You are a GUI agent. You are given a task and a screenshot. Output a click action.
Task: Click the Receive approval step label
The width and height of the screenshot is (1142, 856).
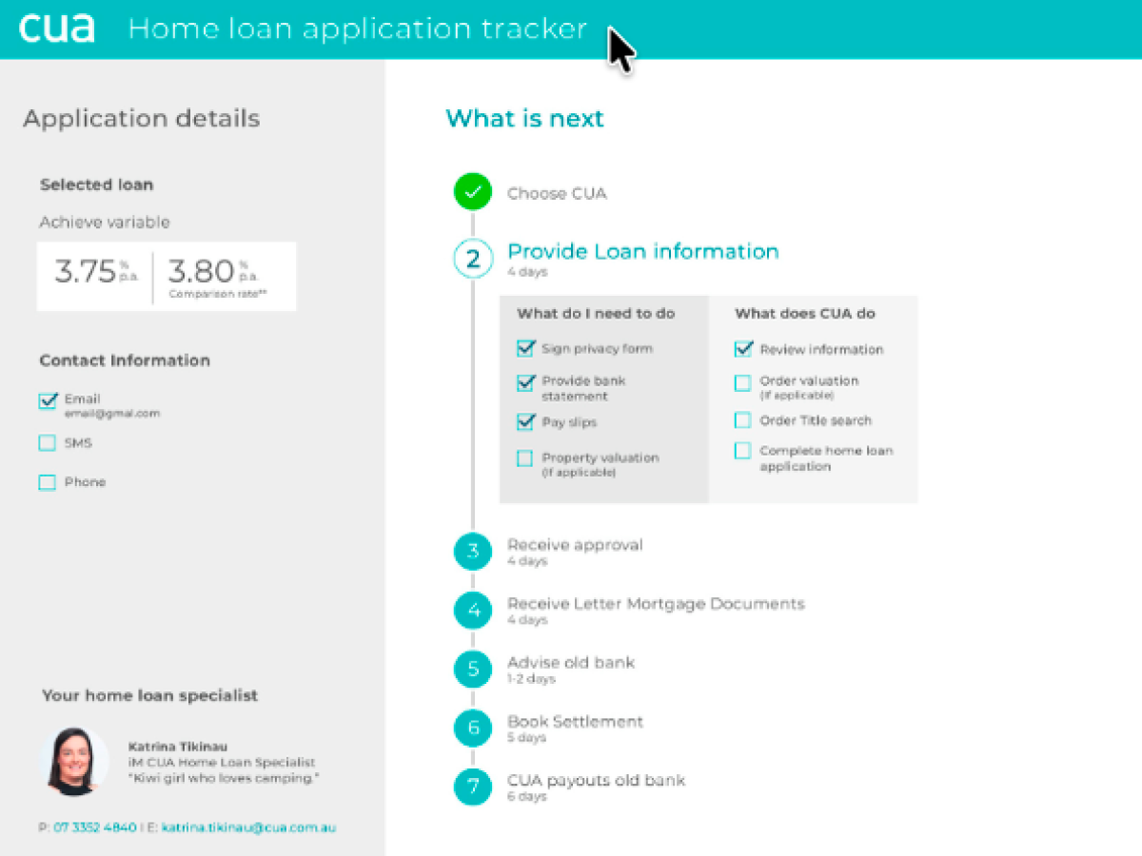(x=575, y=545)
